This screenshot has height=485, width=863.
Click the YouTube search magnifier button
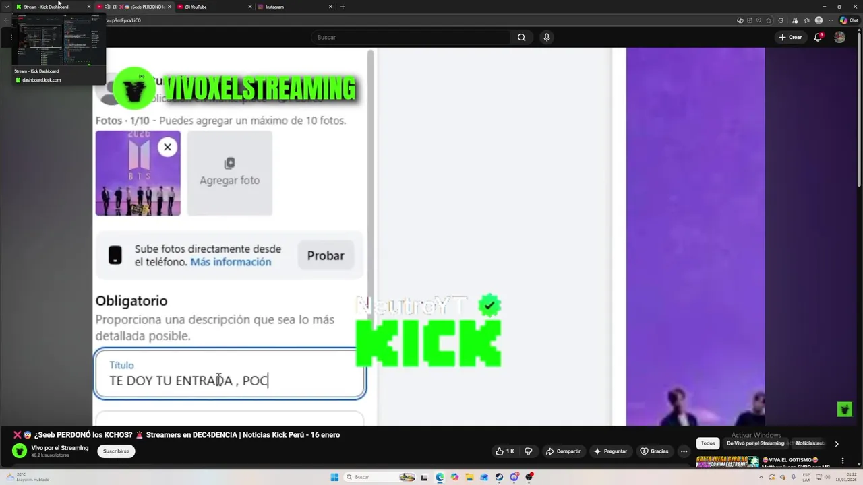coord(521,37)
